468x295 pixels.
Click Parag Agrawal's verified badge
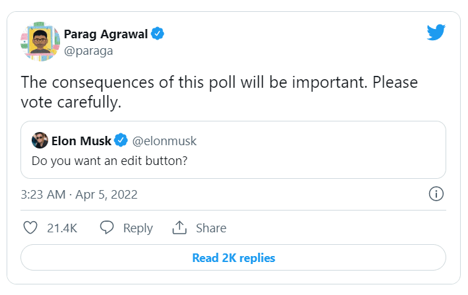coord(158,33)
